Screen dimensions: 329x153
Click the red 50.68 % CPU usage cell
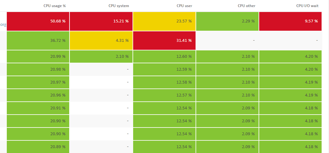pyautogui.click(x=38, y=21)
